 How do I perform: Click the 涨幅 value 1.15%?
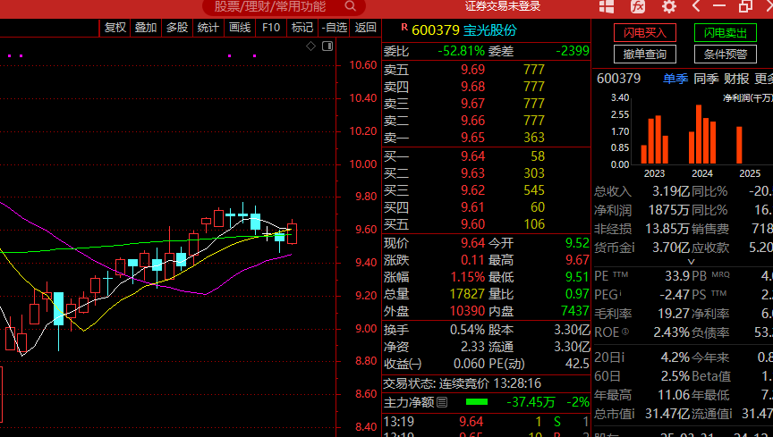click(x=467, y=277)
